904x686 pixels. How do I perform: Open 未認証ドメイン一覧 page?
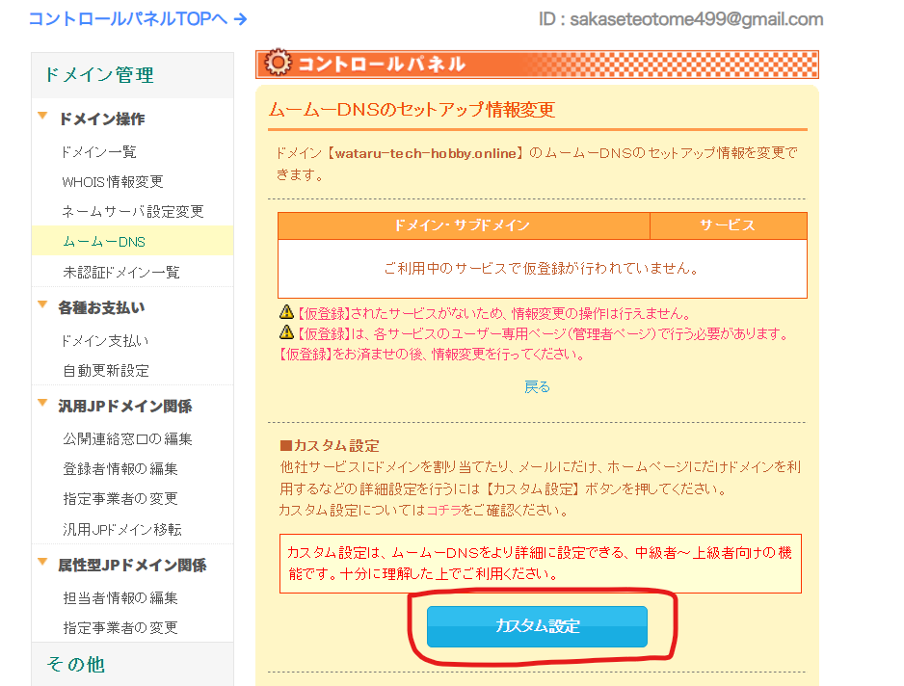pos(120,273)
